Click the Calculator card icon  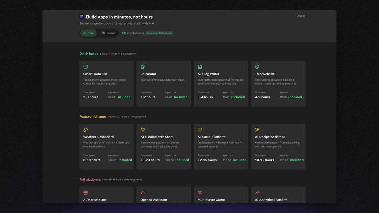[x=143, y=67]
